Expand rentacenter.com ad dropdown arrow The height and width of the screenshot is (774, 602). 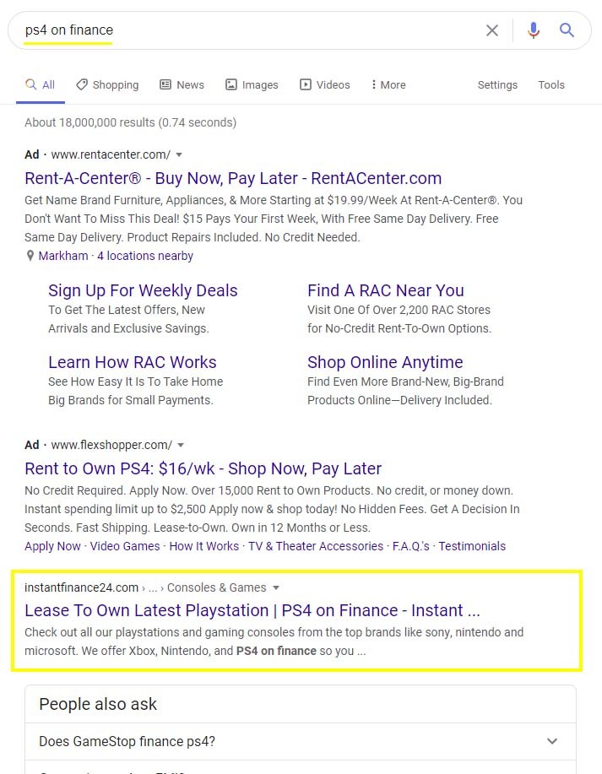[x=179, y=154]
